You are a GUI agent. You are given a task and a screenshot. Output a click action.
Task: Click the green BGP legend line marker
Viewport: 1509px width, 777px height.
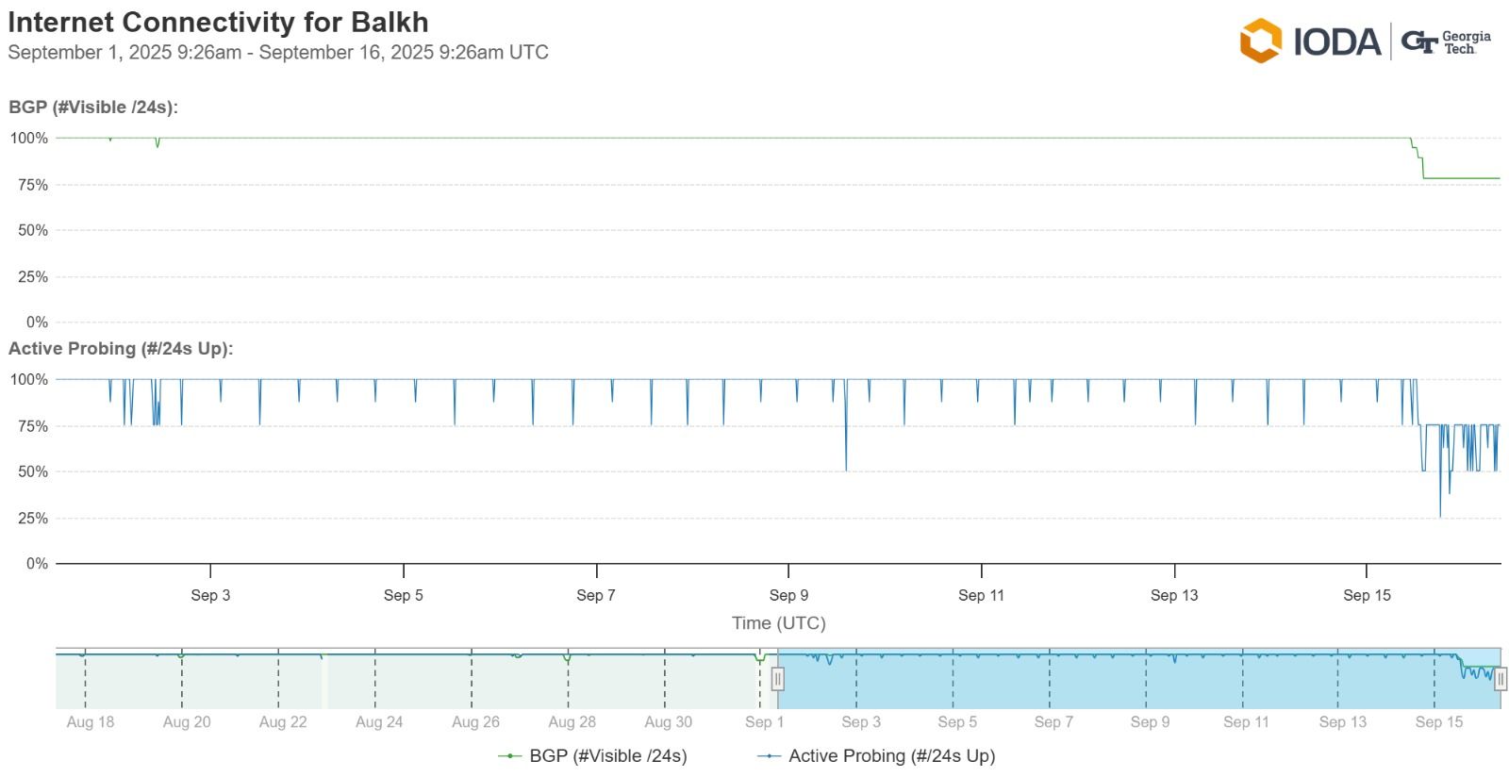coord(509,755)
